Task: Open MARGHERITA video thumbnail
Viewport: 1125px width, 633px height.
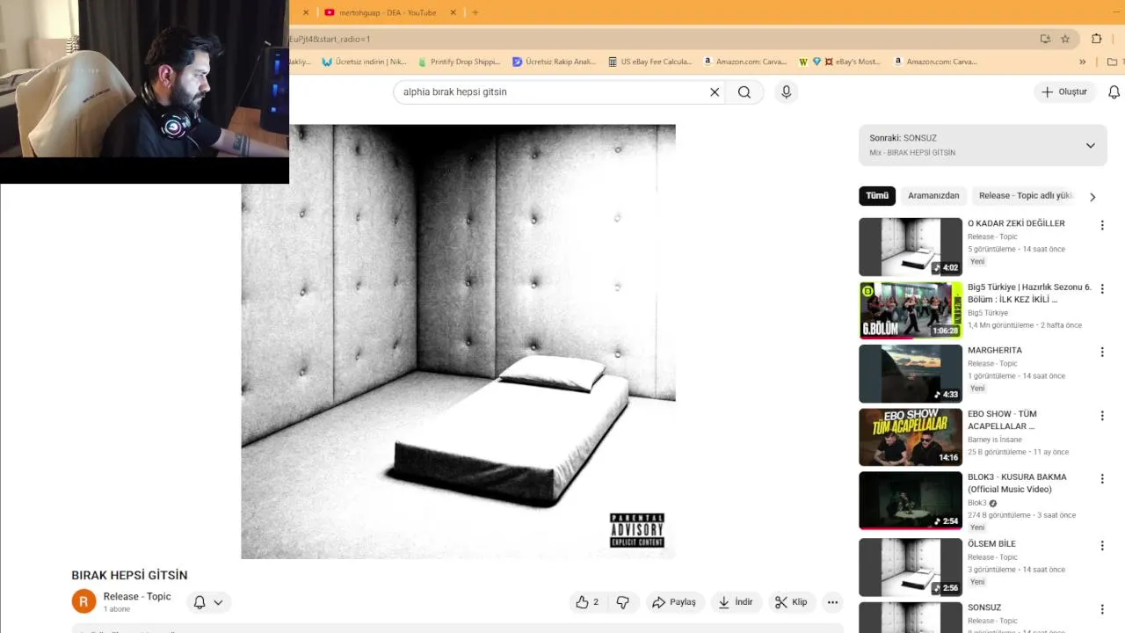Action: pos(911,374)
